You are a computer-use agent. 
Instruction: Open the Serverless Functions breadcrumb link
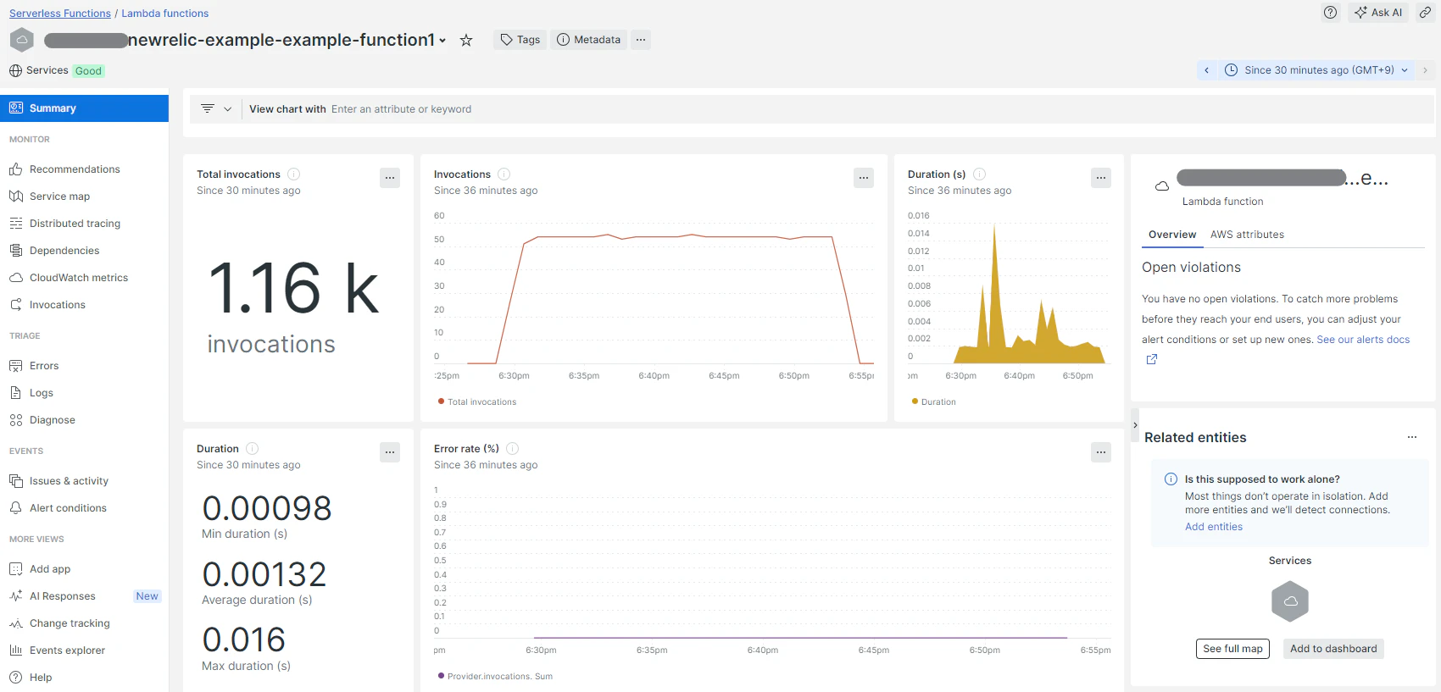click(60, 14)
